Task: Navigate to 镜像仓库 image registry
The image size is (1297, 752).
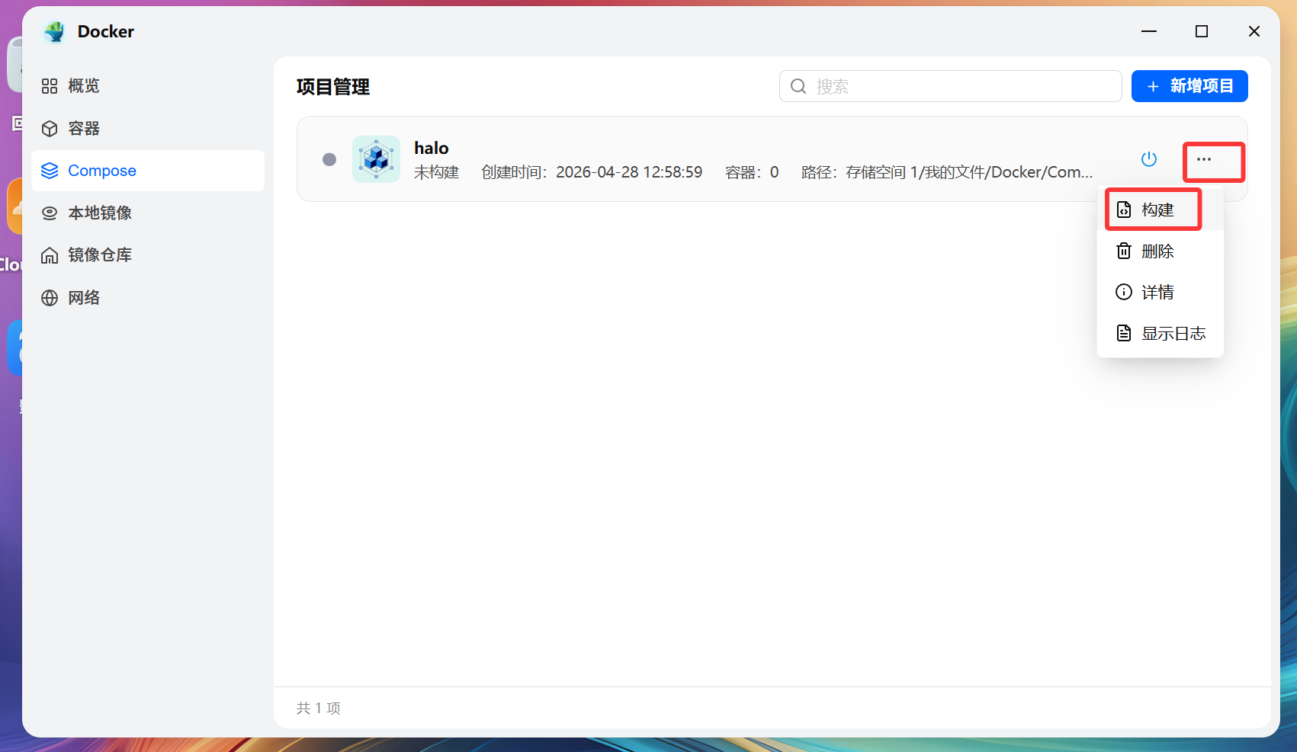Action: (x=99, y=255)
